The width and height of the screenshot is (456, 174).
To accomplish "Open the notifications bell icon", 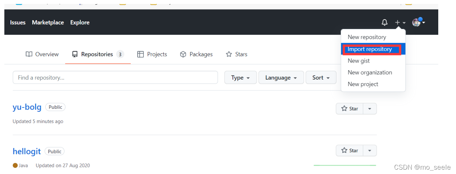I will click(x=385, y=22).
